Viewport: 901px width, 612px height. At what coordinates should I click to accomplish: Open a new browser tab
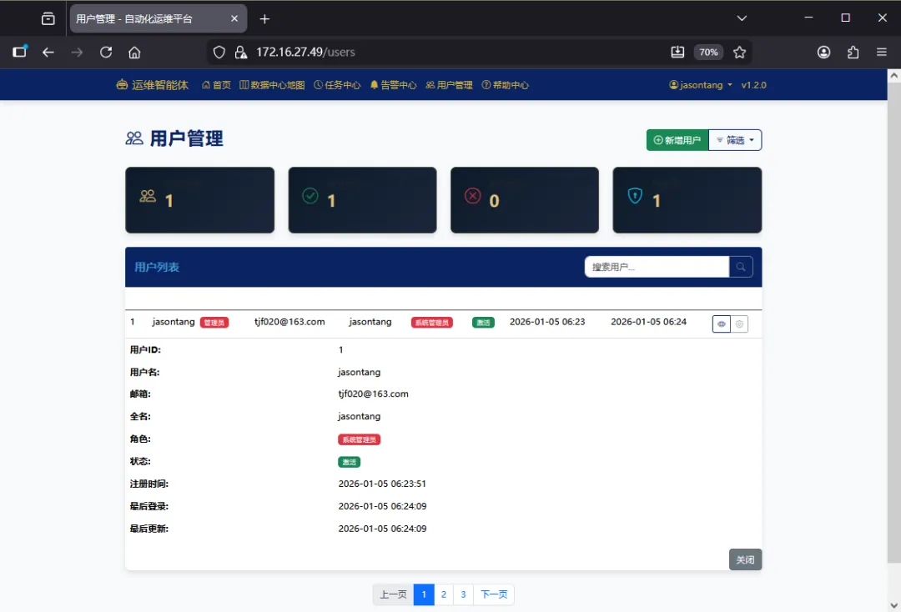click(264, 19)
